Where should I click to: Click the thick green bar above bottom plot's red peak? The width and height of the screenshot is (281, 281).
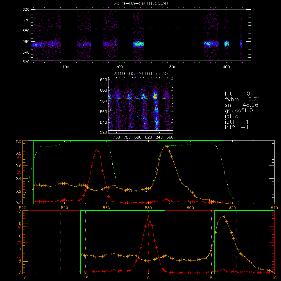tap(123, 211)
